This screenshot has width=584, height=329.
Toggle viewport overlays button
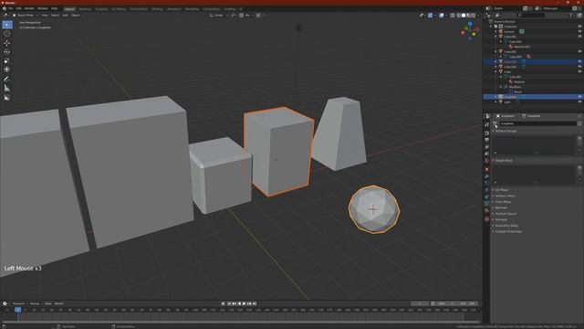[x=442, y=16]
